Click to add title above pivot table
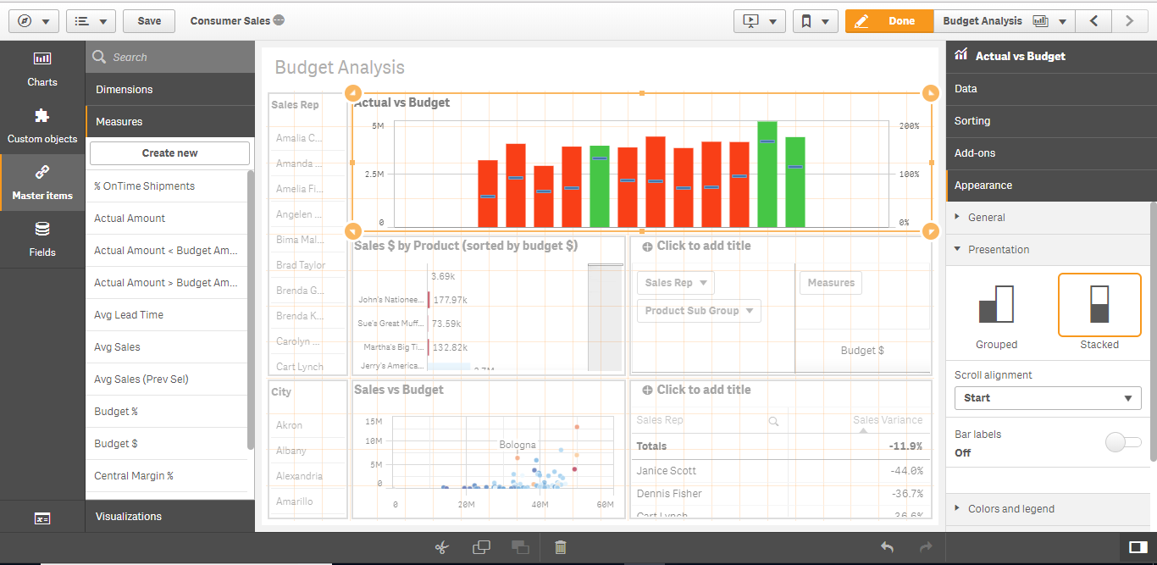This screenshot has width=1157, height=565. pyautogui.click(x=696, y=246)
